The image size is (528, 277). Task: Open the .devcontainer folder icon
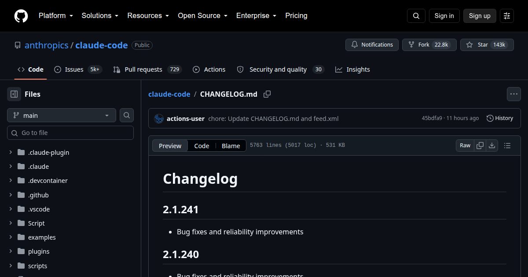tap(21, 181)
